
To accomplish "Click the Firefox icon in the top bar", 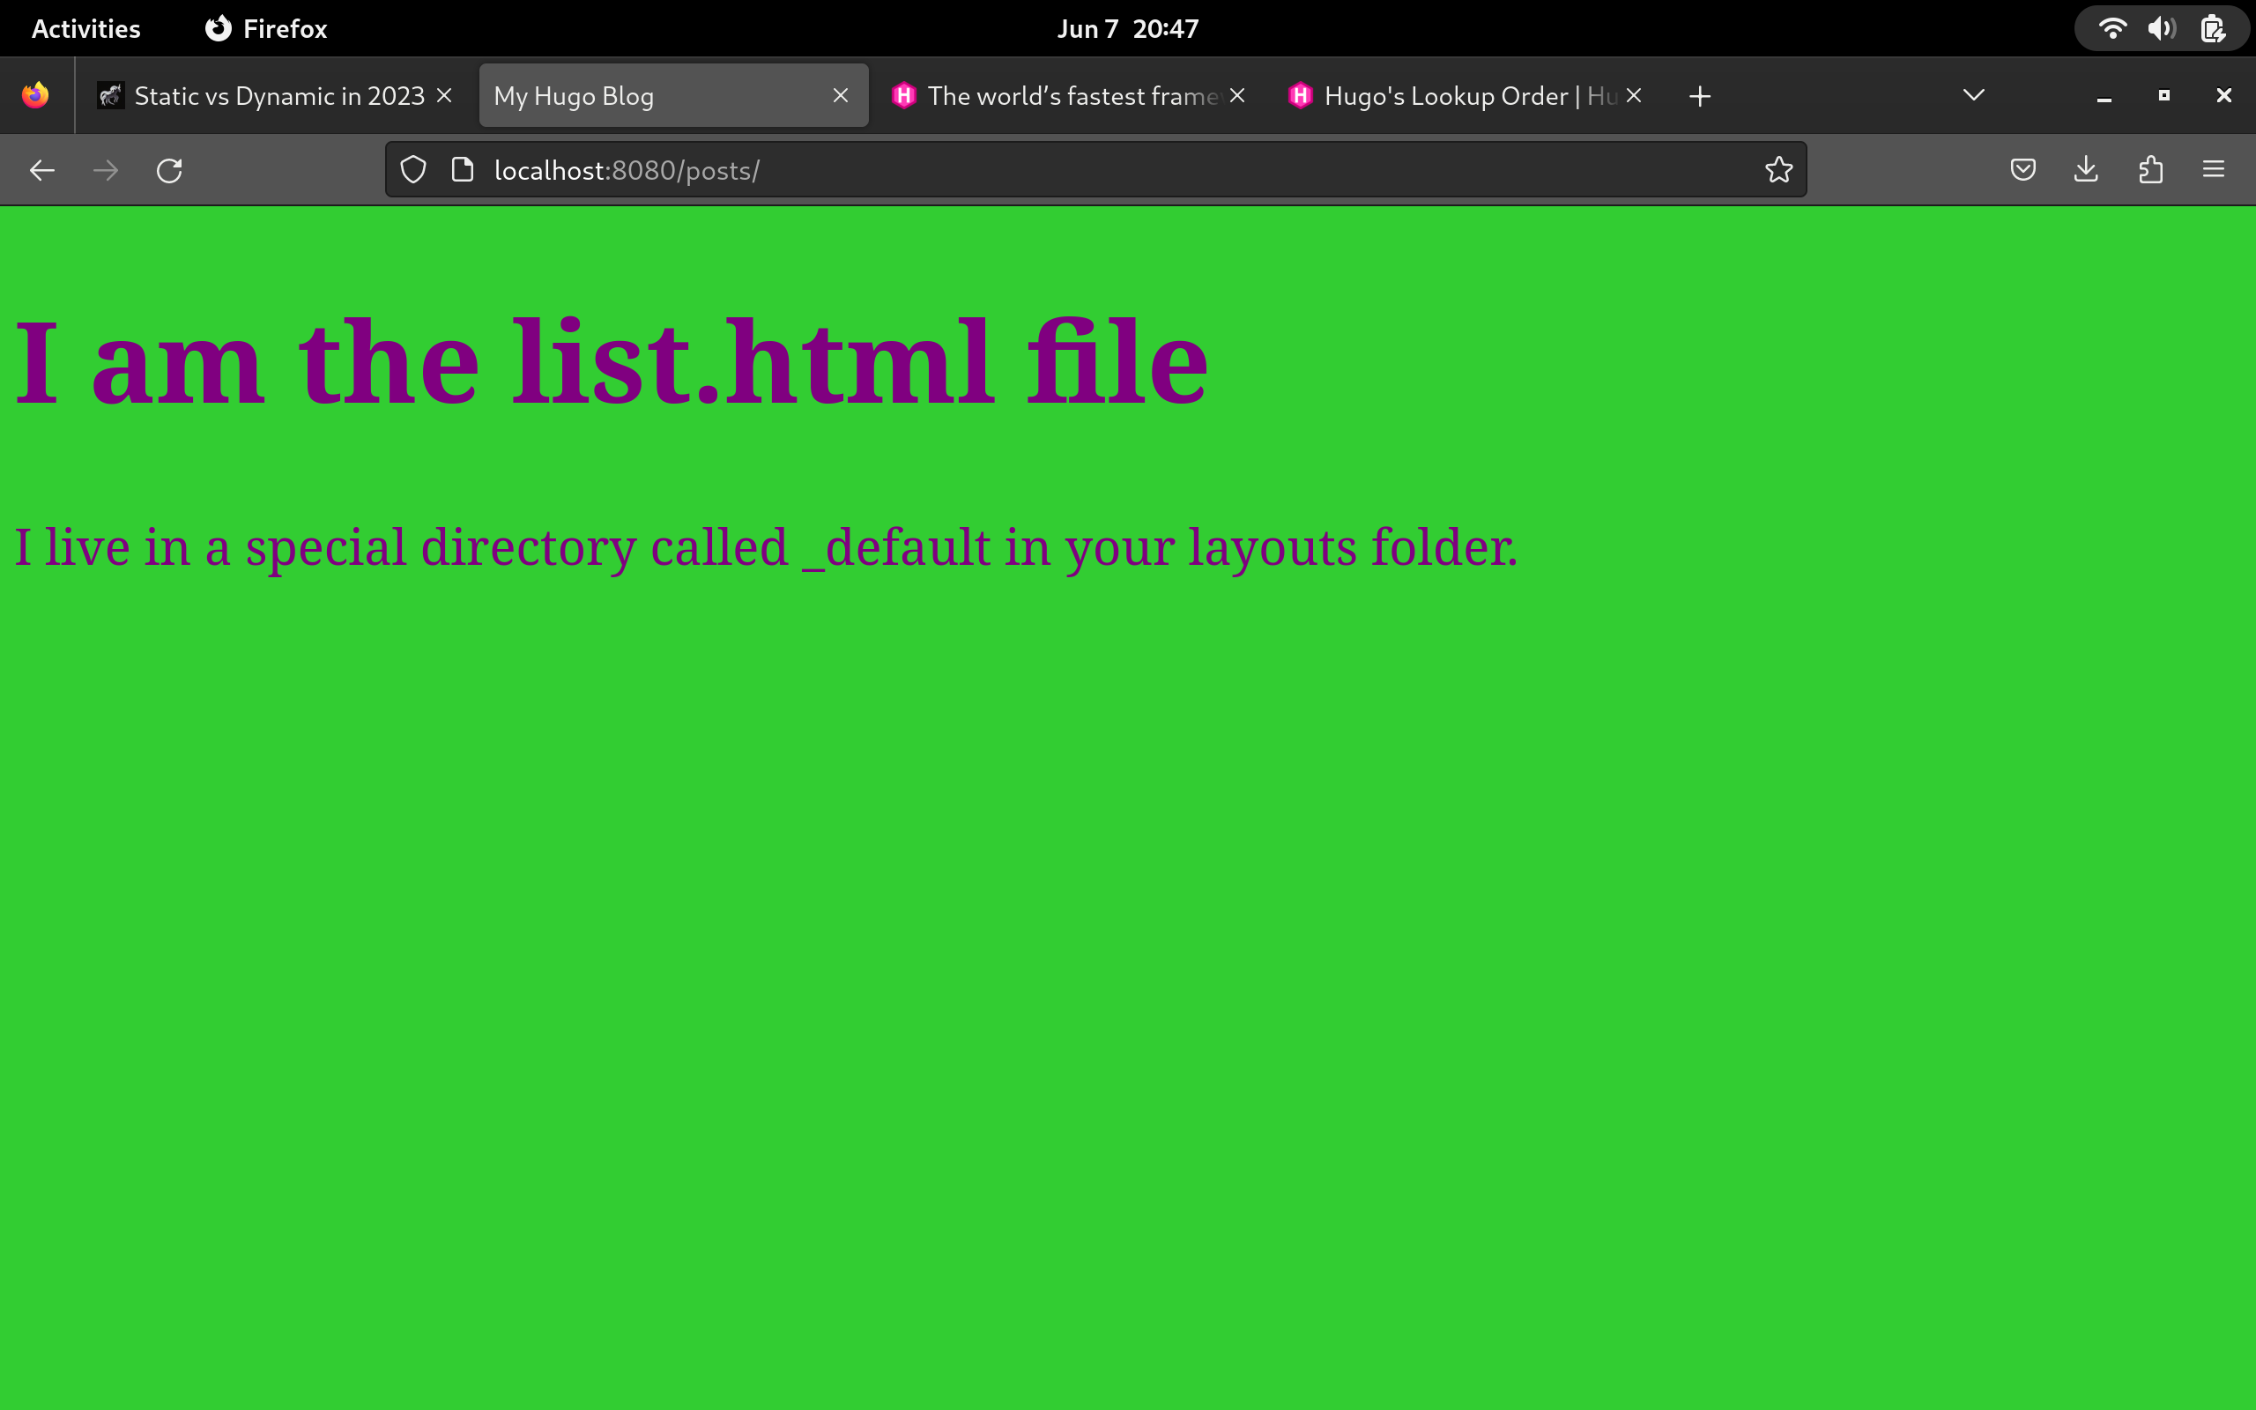I will click(x=216, y=28).
